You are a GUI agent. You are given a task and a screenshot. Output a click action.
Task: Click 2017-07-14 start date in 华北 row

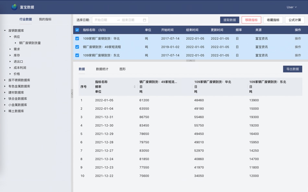[x=170, y=38]
